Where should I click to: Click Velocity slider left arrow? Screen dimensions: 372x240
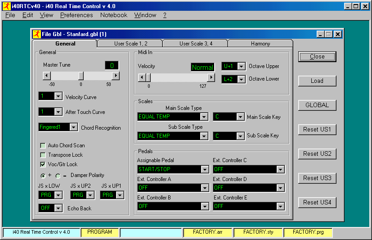pyautogui.click(x=142, y=77)
